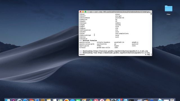Click the 'libgxps' entry

(x=82, y=28)
